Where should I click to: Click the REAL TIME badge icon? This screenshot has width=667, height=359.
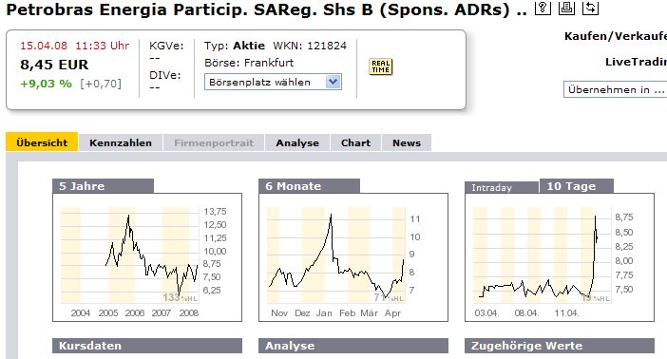[x=381, y=66]
